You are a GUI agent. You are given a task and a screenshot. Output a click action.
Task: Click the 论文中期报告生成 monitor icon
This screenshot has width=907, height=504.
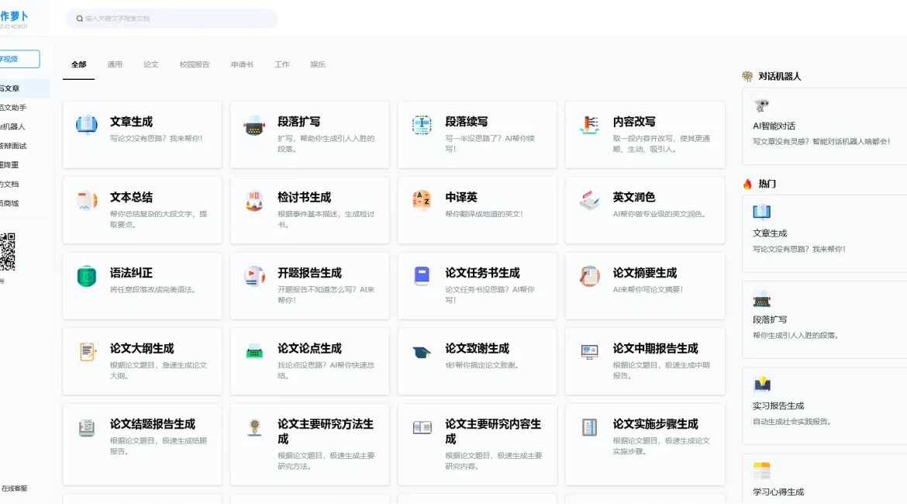589,351
